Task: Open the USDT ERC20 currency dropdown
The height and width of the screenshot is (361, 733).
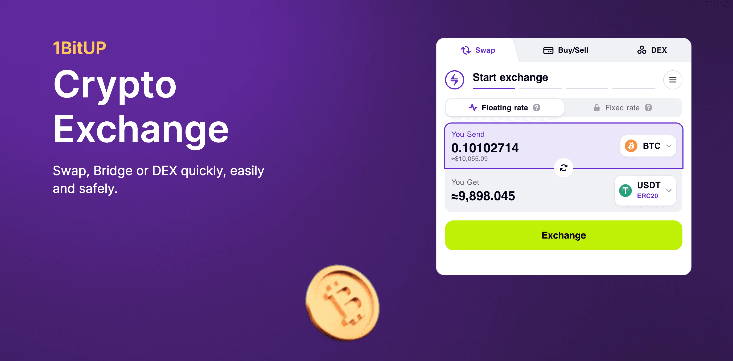Action: pyautogui.click(x=645, y=190)
